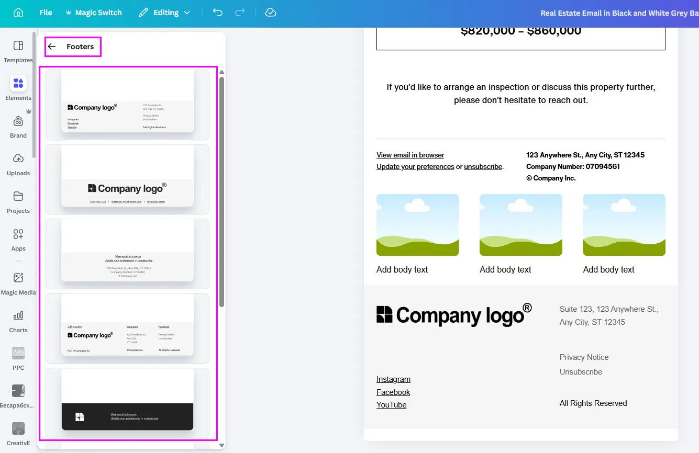Open the Uploads sidebar panel
Screen dimensions: 699x453
click(18, 164)
